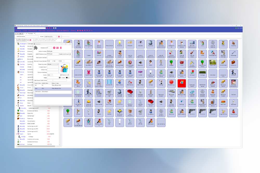260x173 pixels.
Task: Open the Ampoules light bulb tile
Action: [120, 44]
